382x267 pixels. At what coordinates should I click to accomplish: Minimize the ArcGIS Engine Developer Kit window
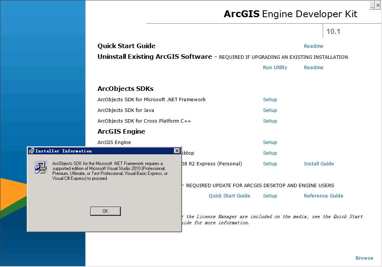point(372,5)
